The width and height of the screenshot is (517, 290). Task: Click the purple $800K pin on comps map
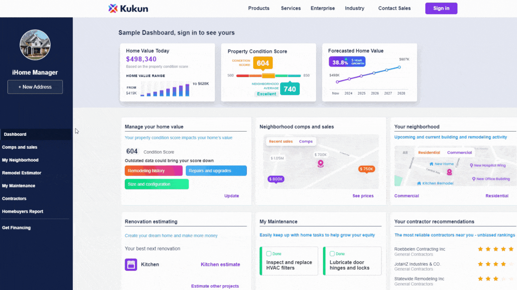pos(276,179)
